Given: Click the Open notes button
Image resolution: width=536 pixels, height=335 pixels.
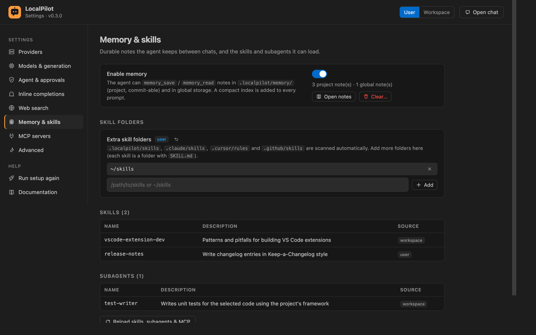Looking at the screenshot, I should [334, 96].
